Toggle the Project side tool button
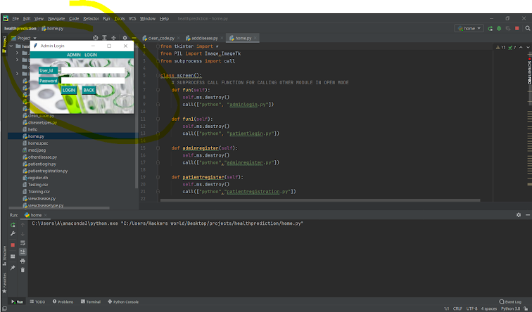 4,44
